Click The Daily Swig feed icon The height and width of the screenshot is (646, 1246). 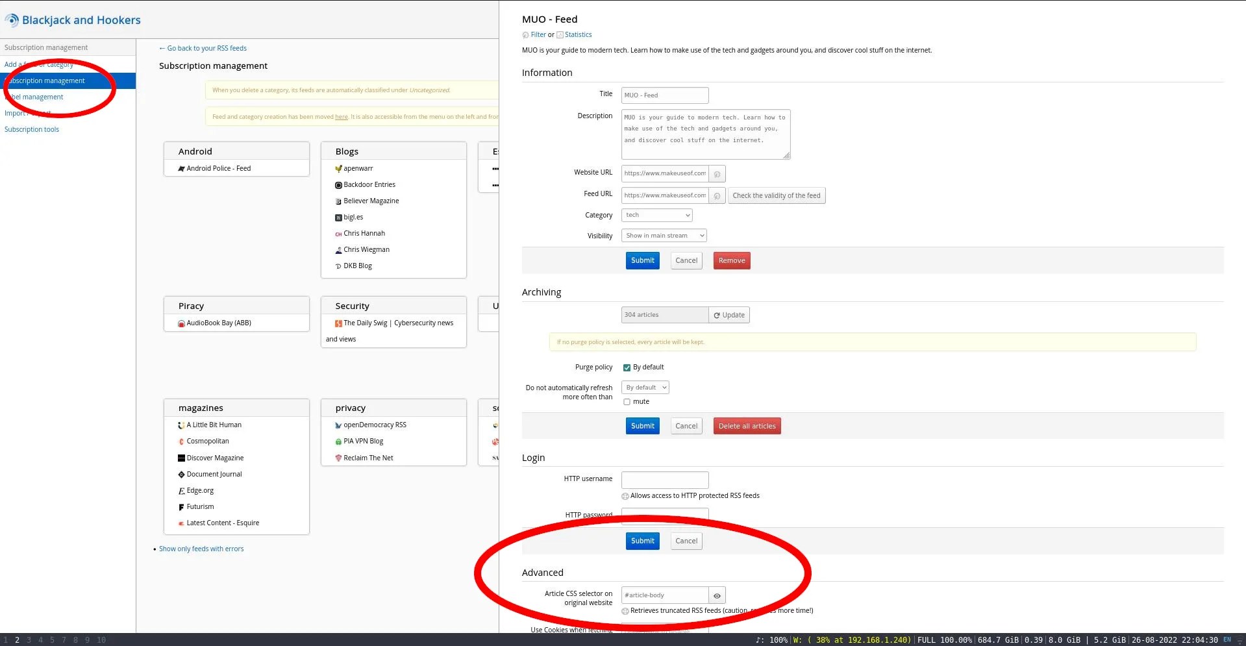338,323
